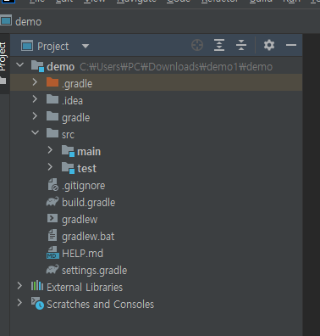Viewport: 320px width, 336px height.
Task: Expand External Libraries node
Action: pos(19,286)
